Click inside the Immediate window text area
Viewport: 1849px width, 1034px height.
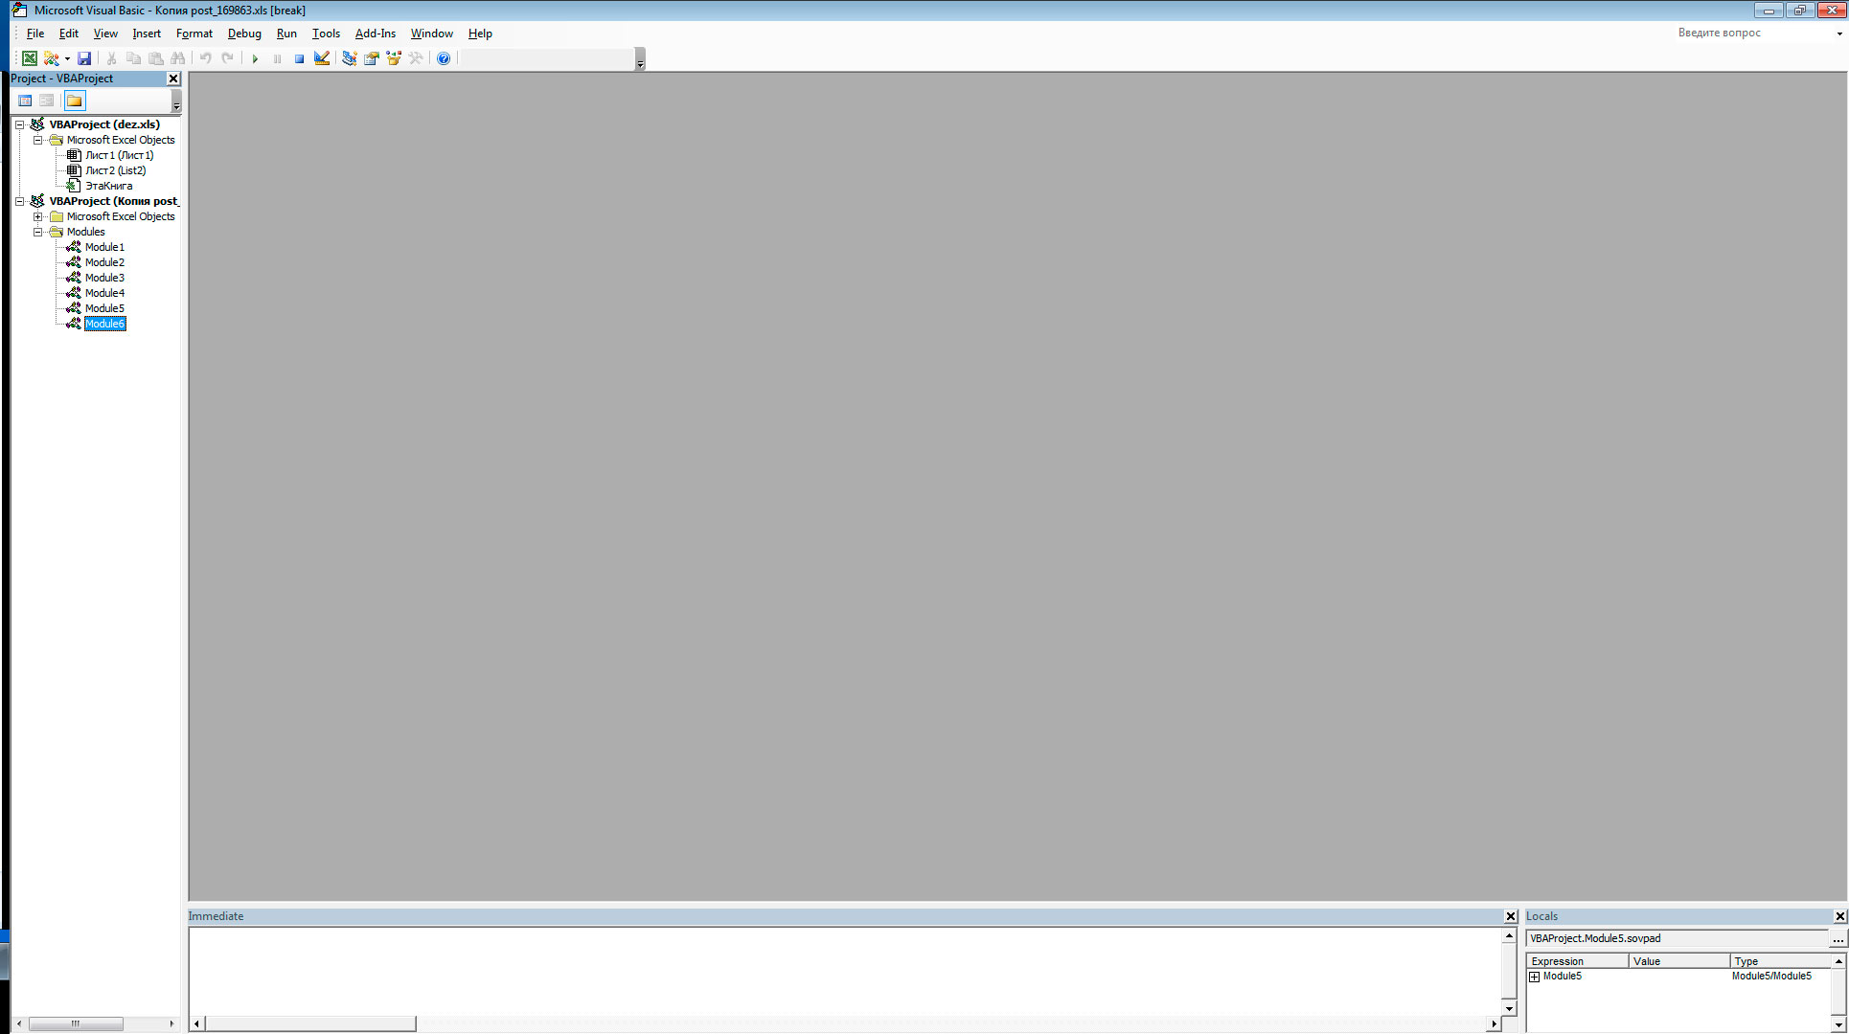[x=845, y=971]
